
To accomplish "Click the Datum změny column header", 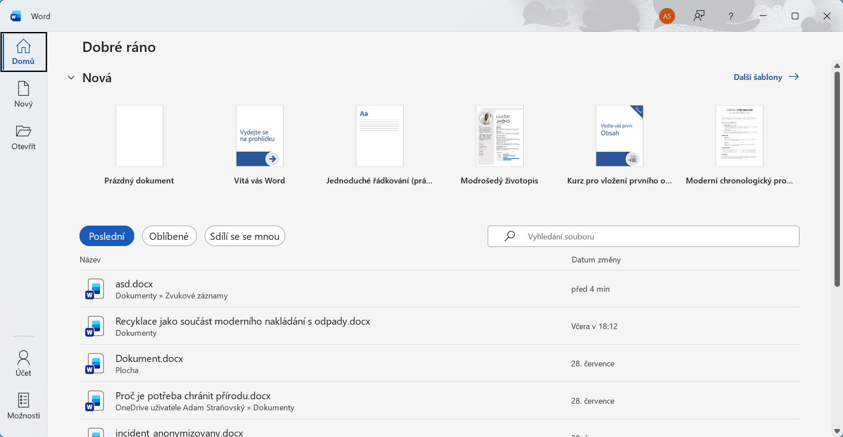I will coord(596,260).
